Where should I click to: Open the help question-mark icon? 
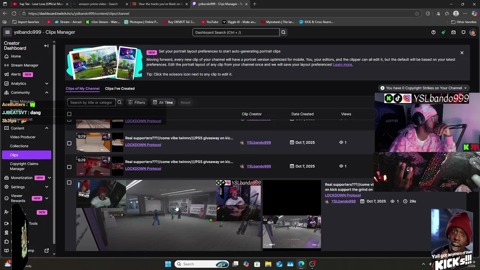coord(433,32)
